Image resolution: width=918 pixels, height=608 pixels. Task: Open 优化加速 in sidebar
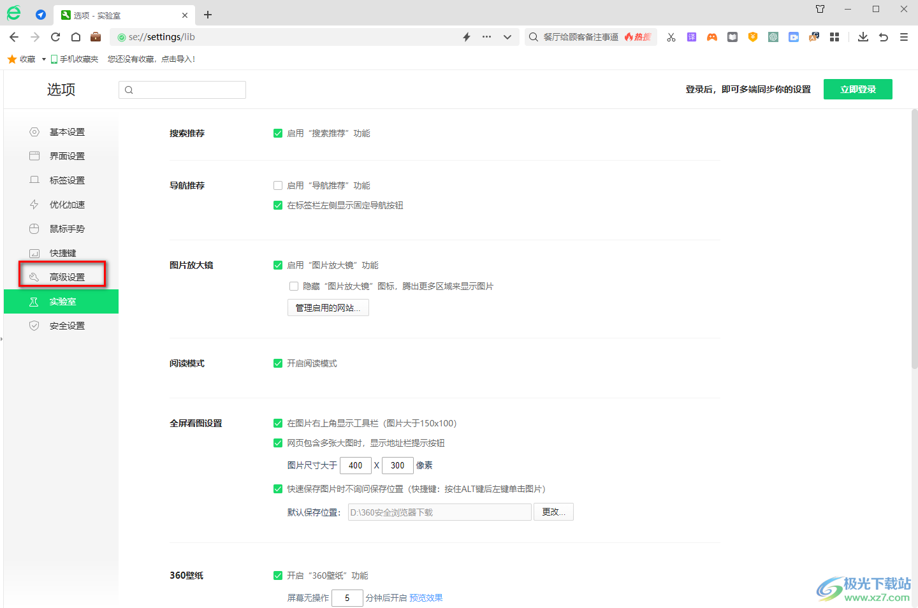click(61, 205)
